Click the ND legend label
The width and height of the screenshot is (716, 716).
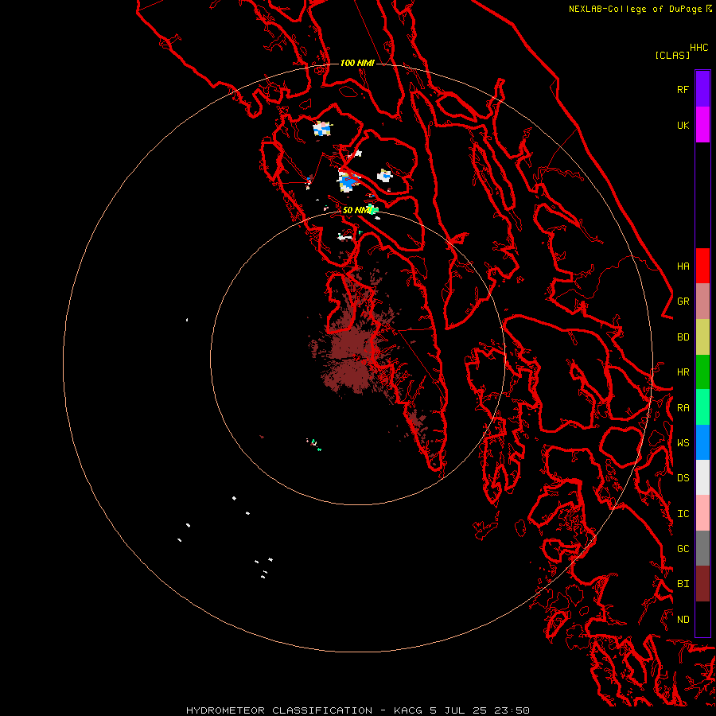[683, 620]
